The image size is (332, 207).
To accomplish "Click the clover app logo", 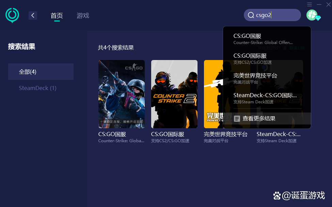I will tap(12, 15).
